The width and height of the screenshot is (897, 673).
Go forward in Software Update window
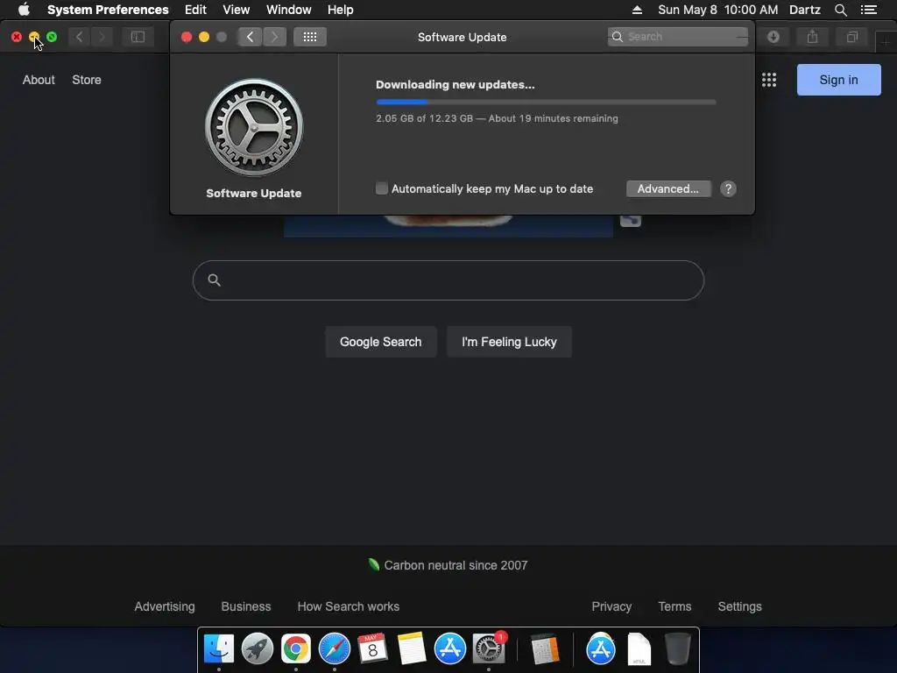(274, 37)
